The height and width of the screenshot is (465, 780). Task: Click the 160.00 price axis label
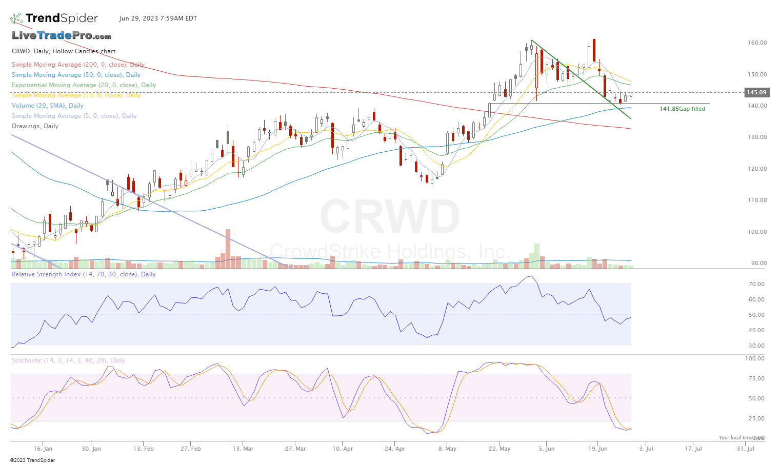tap(756, 43)
